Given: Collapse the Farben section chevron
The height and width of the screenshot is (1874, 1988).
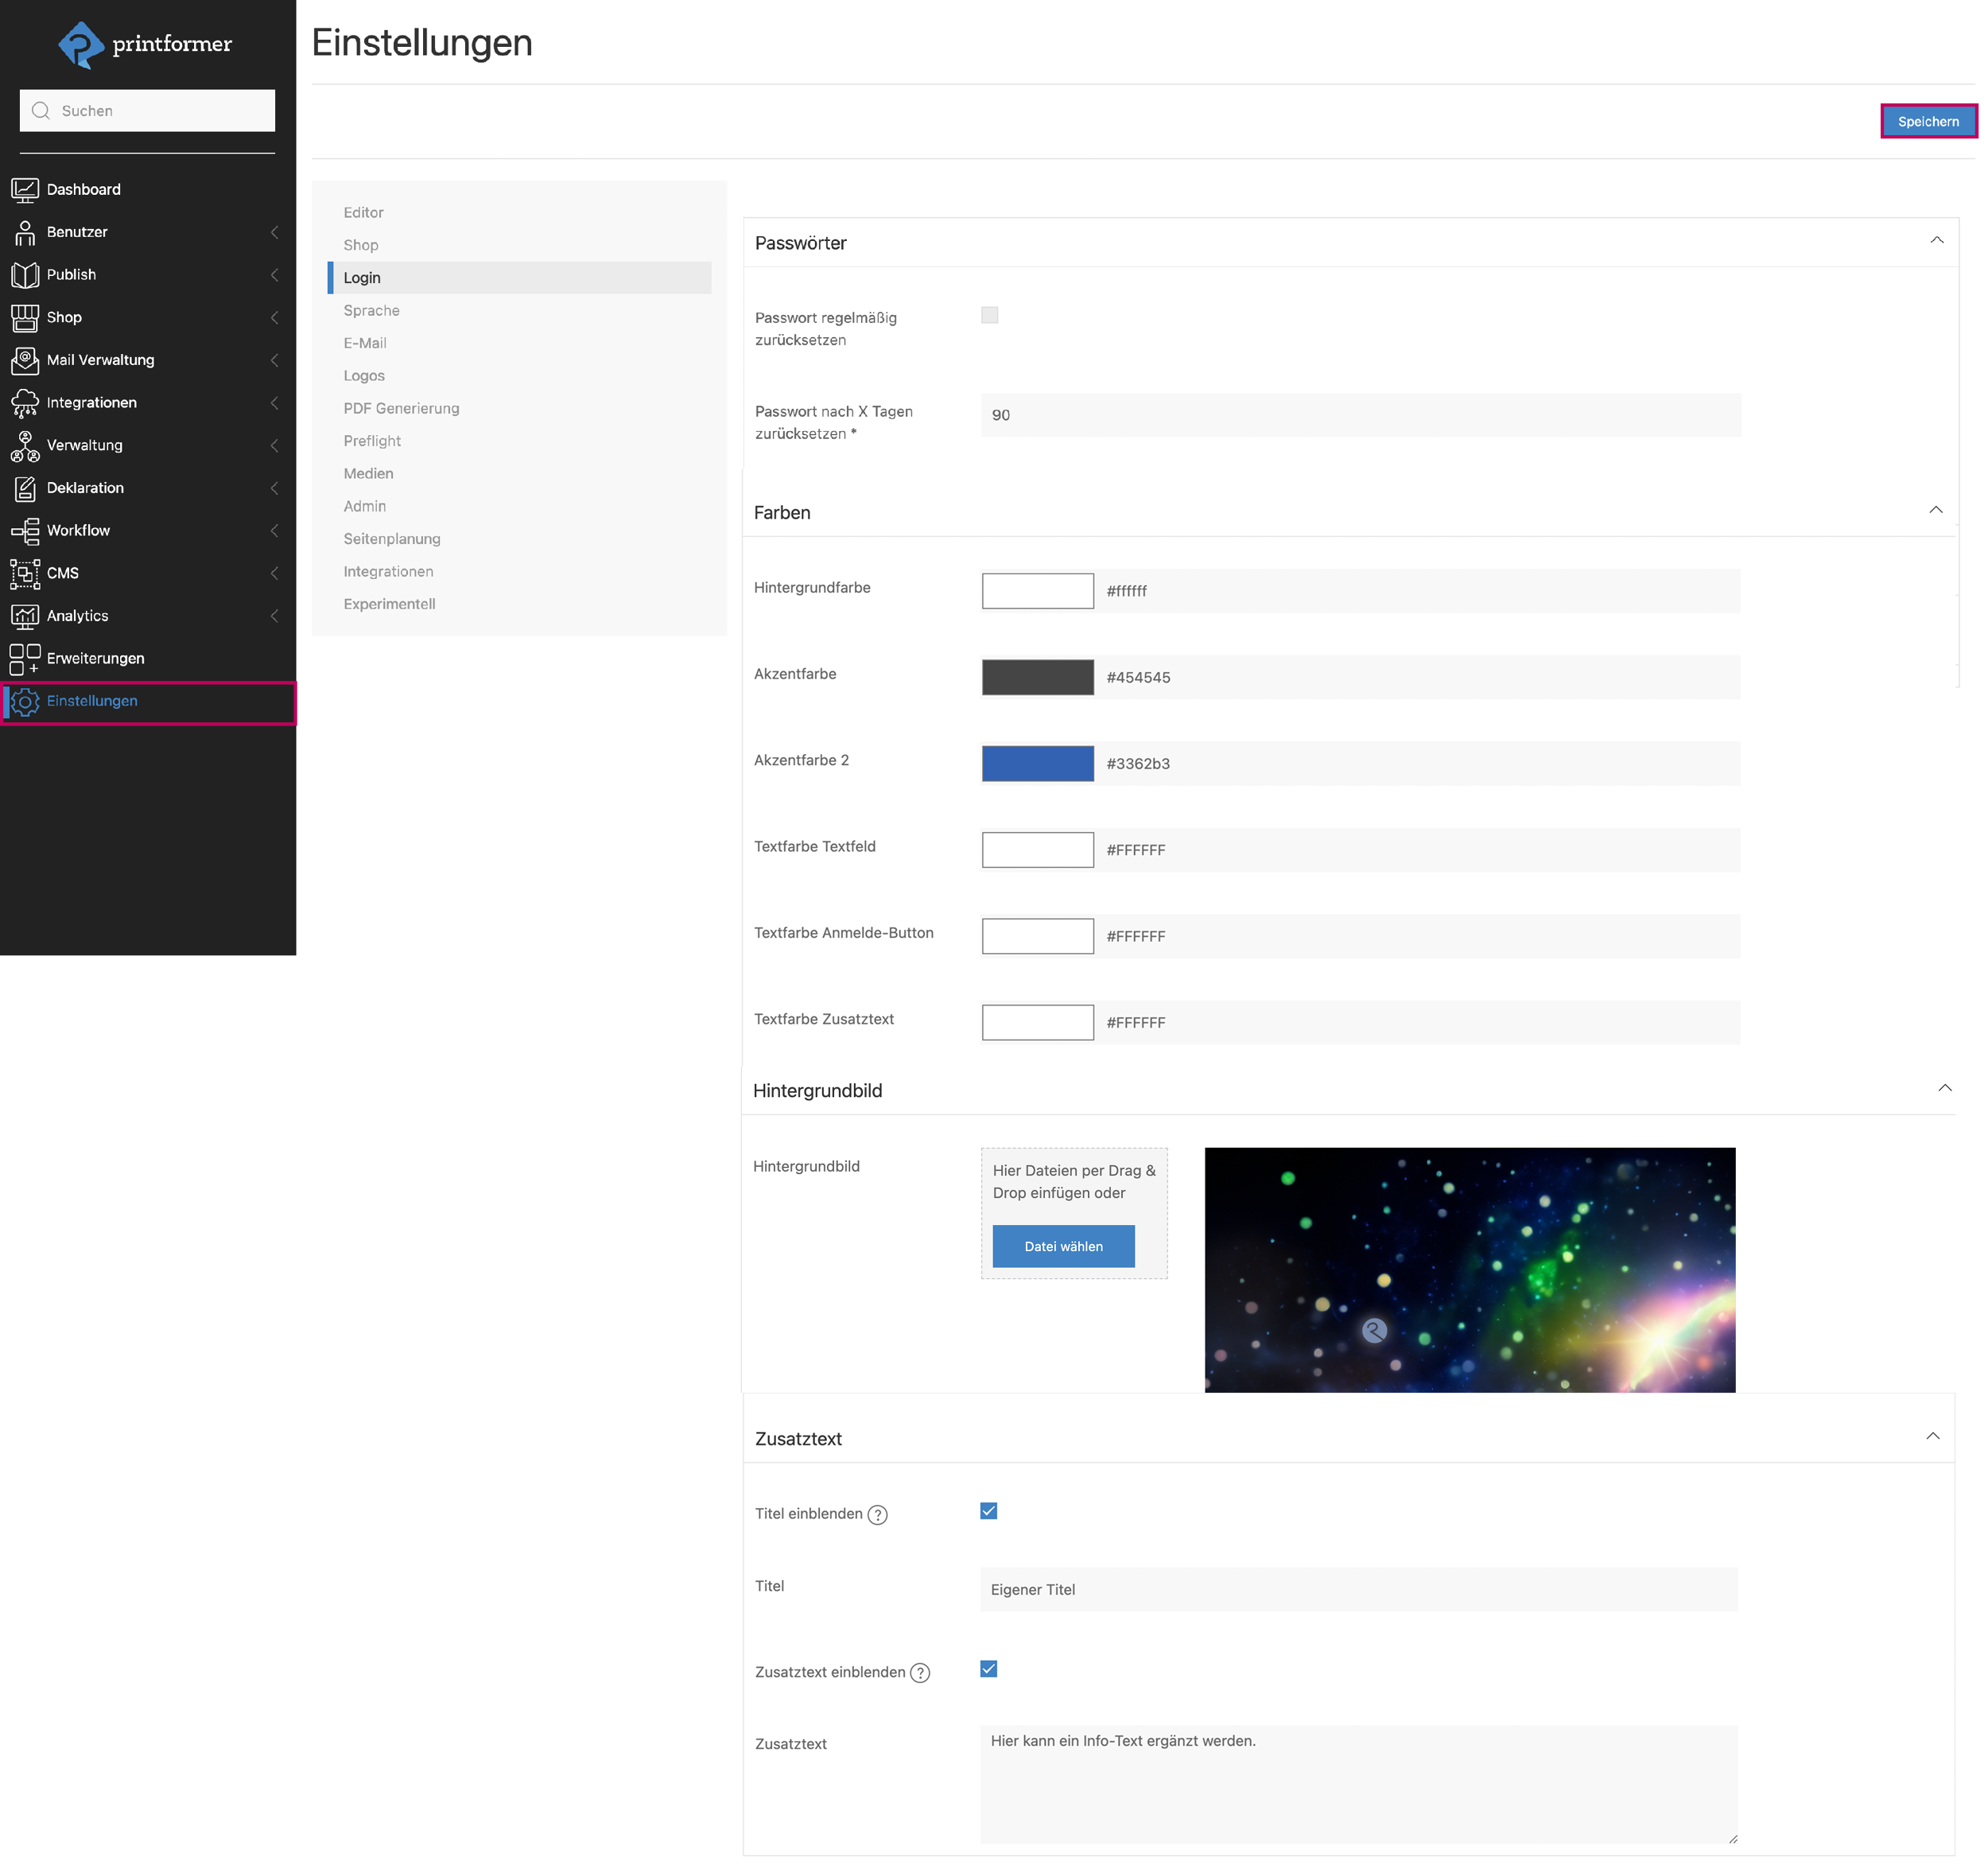Looking at the screenshot, I should click(1935, 511).
